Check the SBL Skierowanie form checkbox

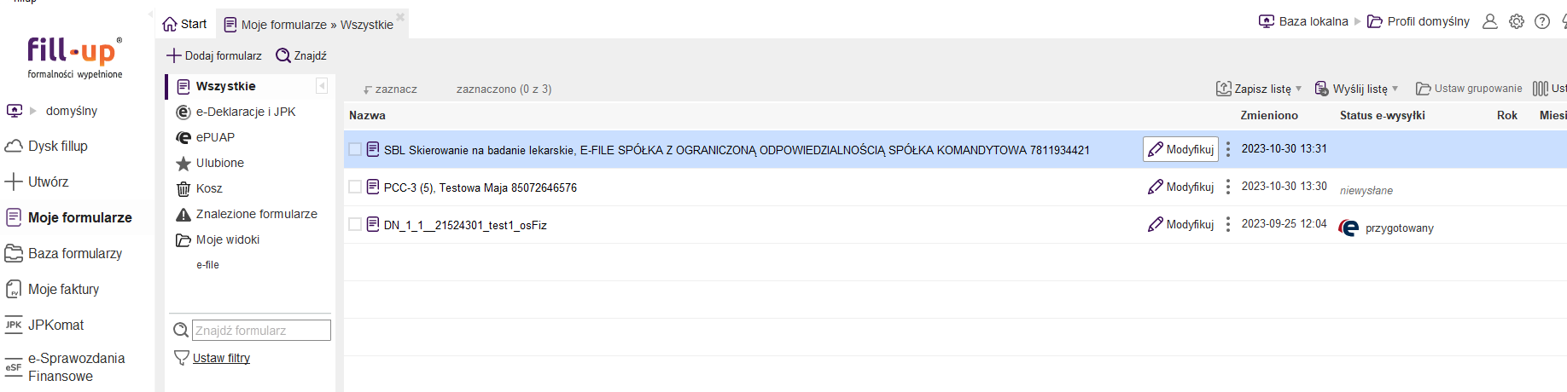tap(355, 149)
